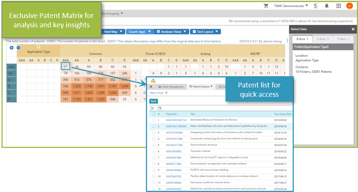Zoom out with the blue minus icon

click(19, 47)
